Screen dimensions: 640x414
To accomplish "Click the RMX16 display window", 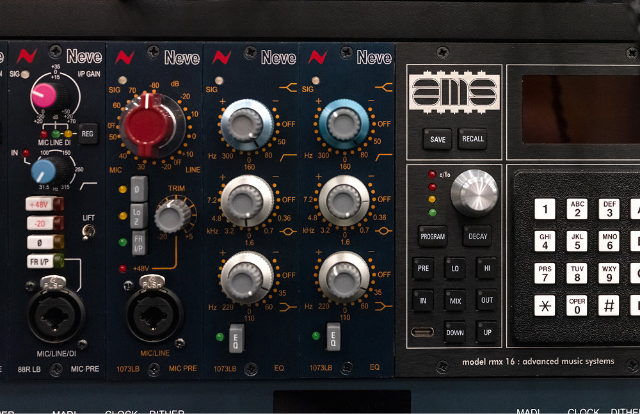I will pos(581,109).
